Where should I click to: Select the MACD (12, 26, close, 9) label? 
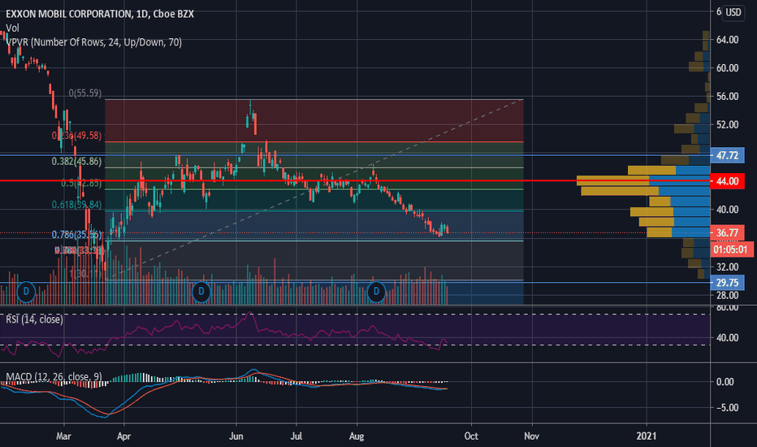coord(54,376)
